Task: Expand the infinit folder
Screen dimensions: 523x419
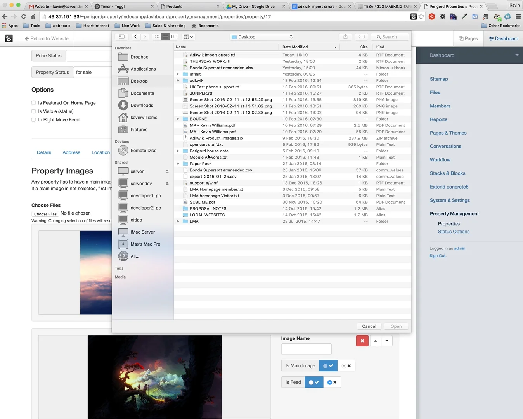Action: coord(178,74)
